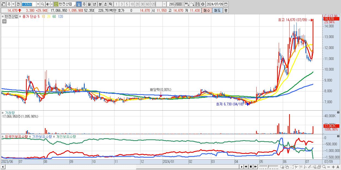This screenshot has height=170, width=341.
Task: Expand the stock code history dropdown
Action: coord(38,4)
